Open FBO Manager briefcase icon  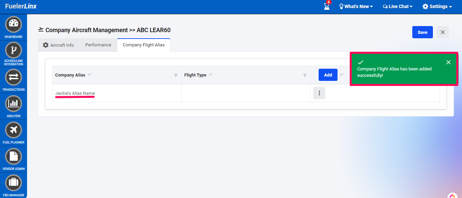click(14, 183)
